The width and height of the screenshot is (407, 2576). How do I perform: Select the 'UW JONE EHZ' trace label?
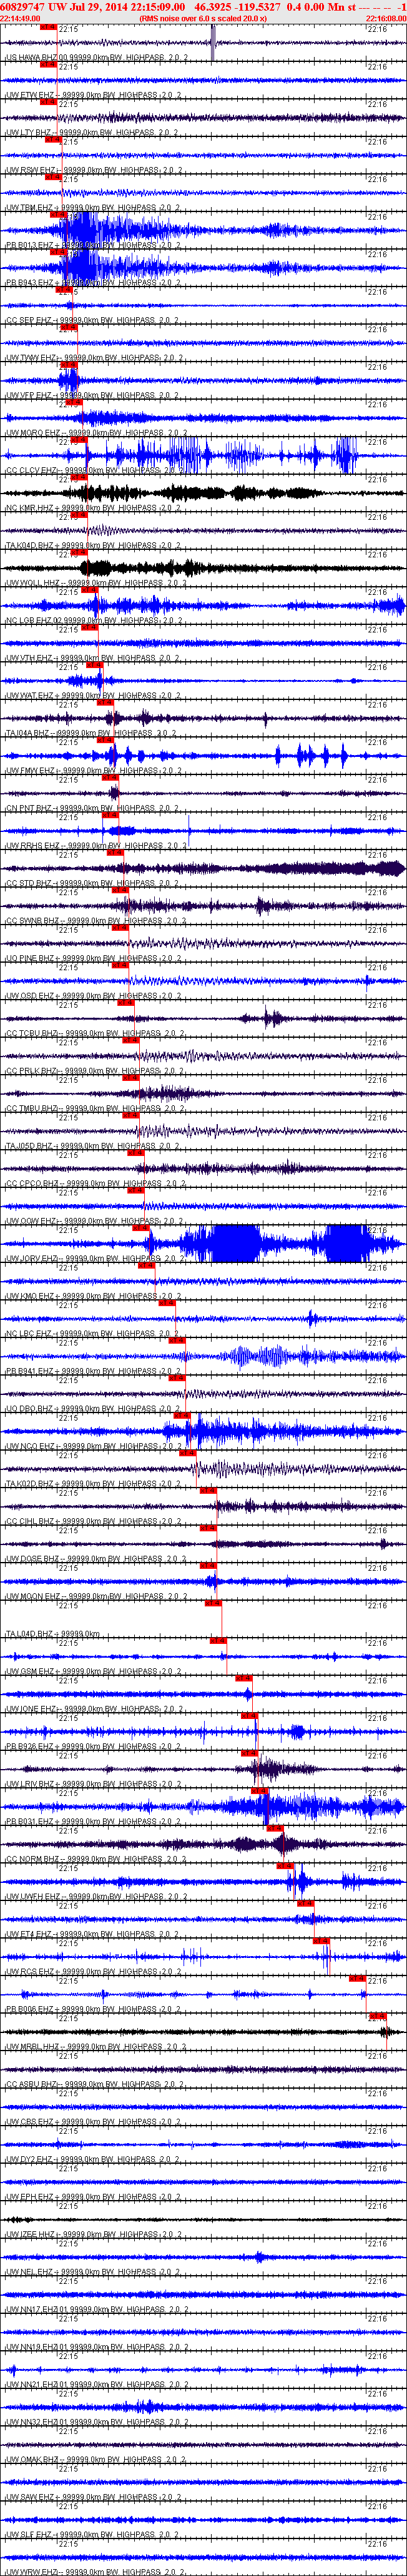(x=30, y=1709)
